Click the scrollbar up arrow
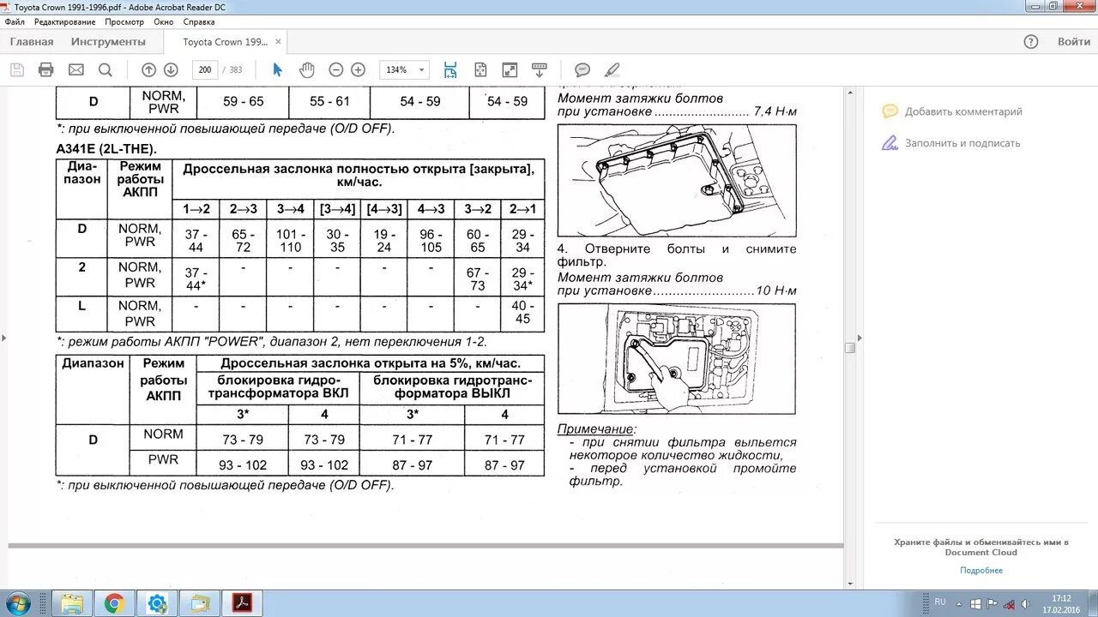Screen dimensions: 1098x617 click(849, 92)
